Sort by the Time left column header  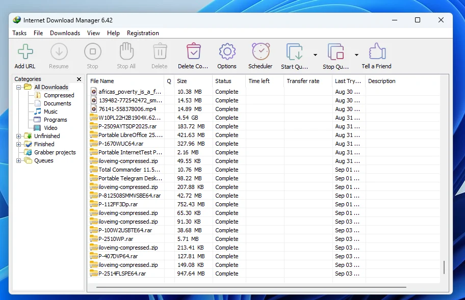[x=265, y=81]
